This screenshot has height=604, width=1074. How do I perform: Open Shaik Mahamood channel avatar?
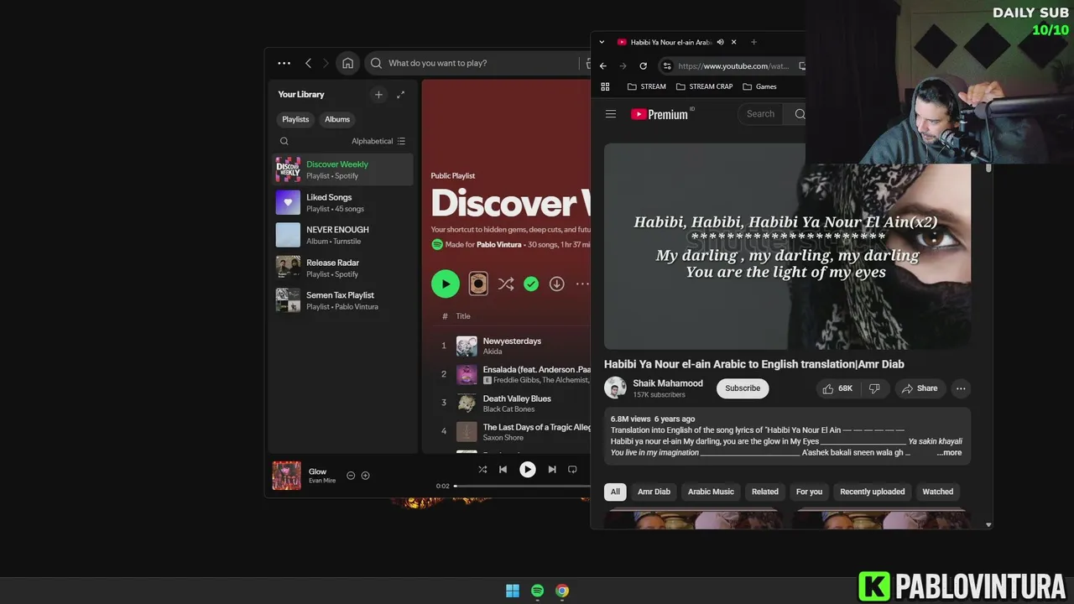coord(615,388)
